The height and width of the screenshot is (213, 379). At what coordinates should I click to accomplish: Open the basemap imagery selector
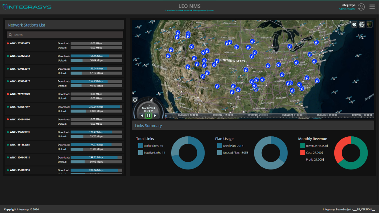(369, 24)
